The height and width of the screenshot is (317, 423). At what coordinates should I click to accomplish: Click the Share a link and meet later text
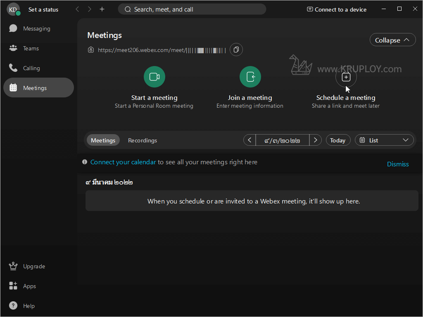tap(346, 106)
